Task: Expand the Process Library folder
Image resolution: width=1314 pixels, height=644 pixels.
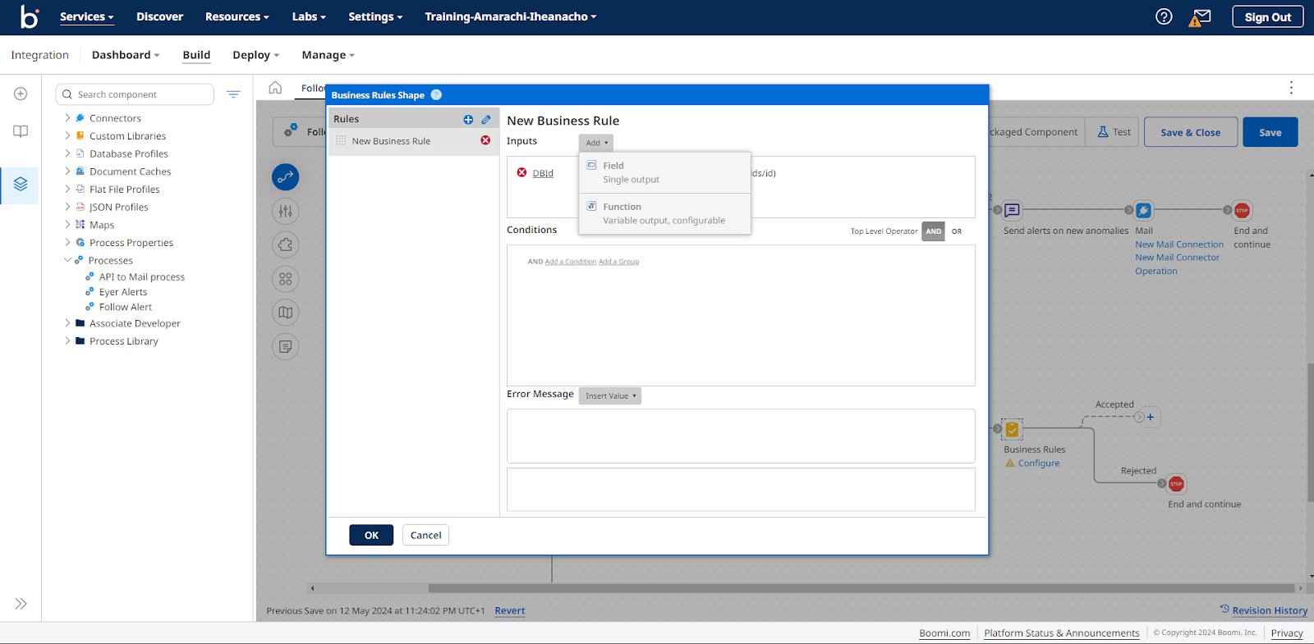Action: 67,340
